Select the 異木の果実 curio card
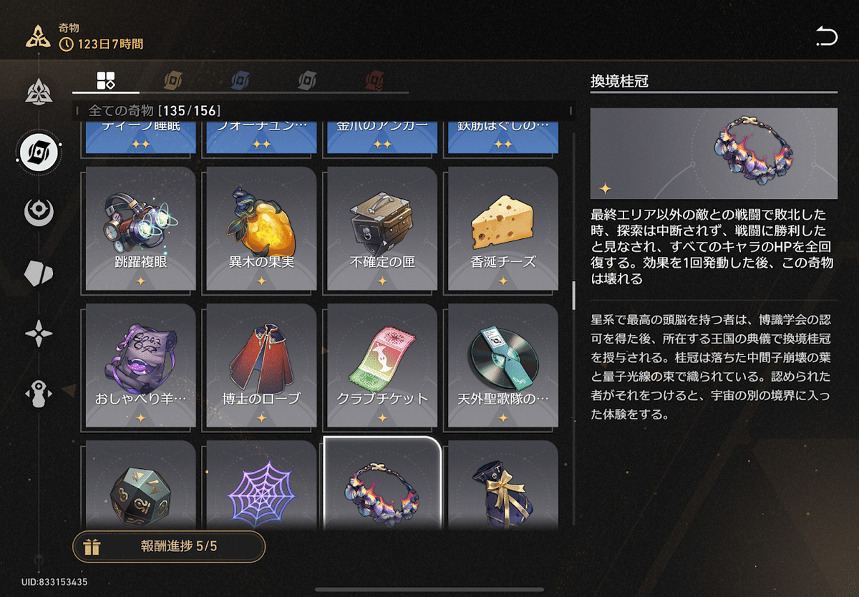The height and width of the screenshot is (597, 859). (261, 228)
